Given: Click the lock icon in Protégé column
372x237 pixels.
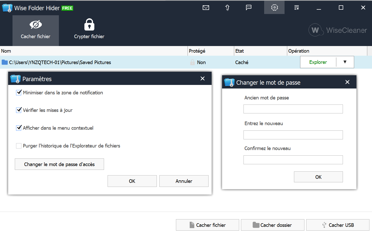Looking at the screenshot, I should click(x=193, y=62).
